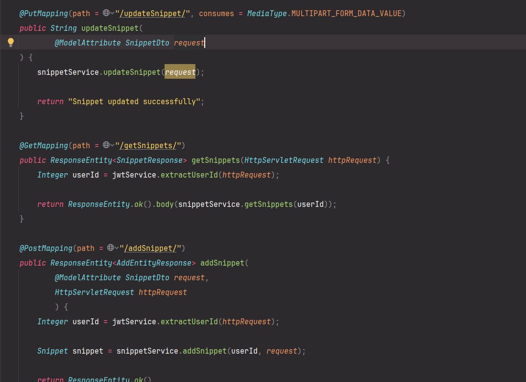Click the highlighted request argument in updateSnippet call

[180, 72]
